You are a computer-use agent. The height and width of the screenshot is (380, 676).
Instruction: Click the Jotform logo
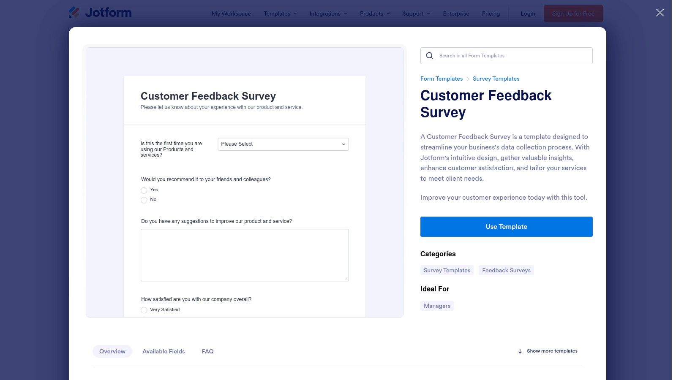pyautogui.click(x=100, y=12)
